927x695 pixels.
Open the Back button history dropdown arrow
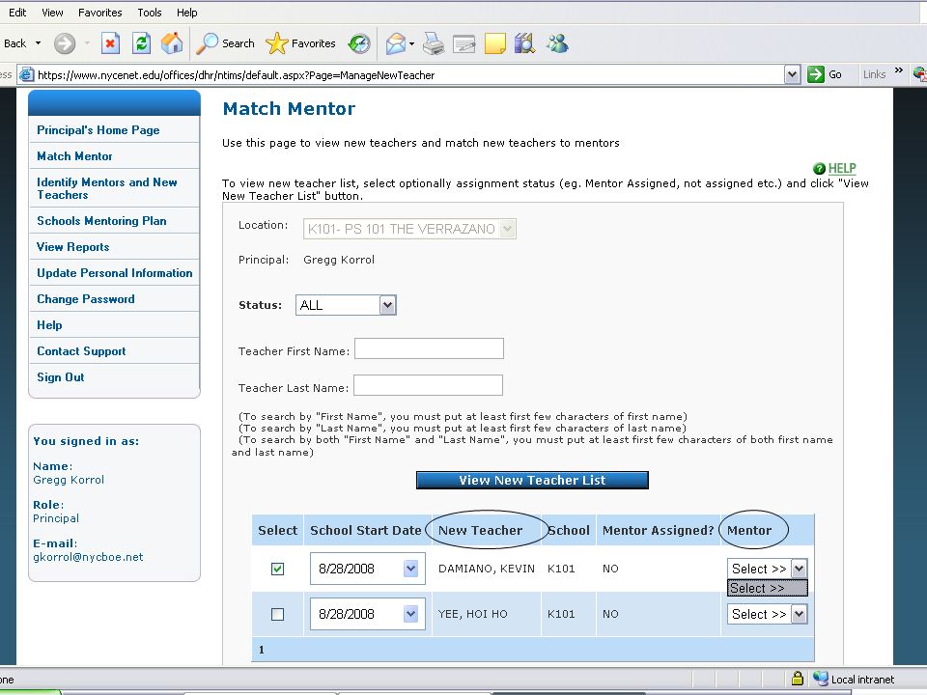[x=39, y=43]
